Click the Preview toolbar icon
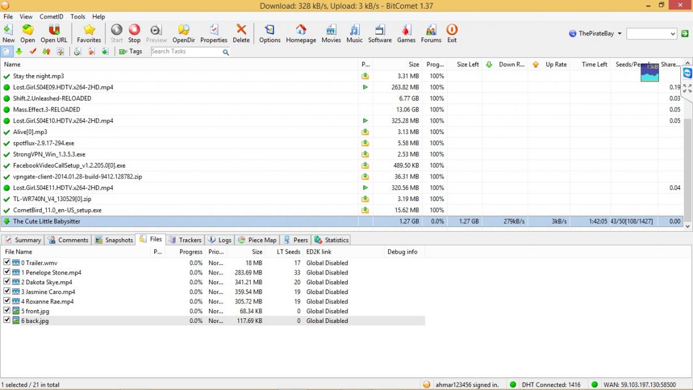This screenshot has height=390, width=693. point(157,34)
